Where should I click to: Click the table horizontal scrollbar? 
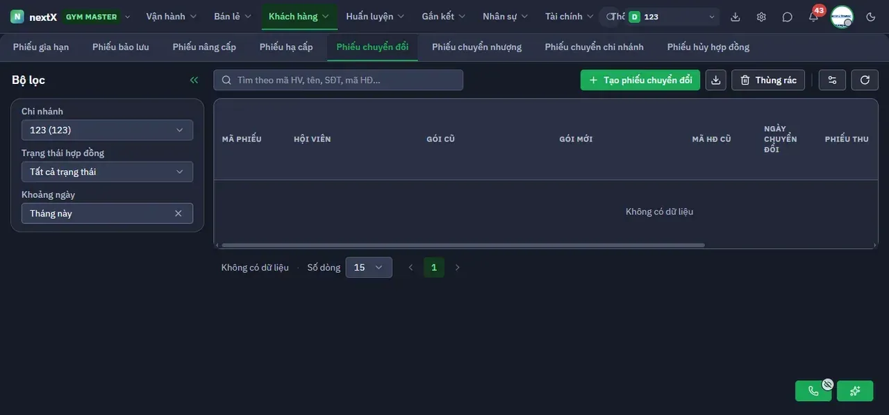(463, 245)
